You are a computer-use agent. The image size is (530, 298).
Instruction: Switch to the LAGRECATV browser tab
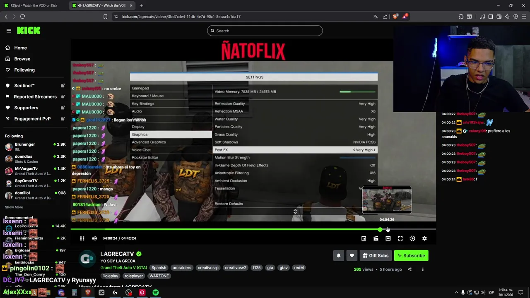pos(102,5)
